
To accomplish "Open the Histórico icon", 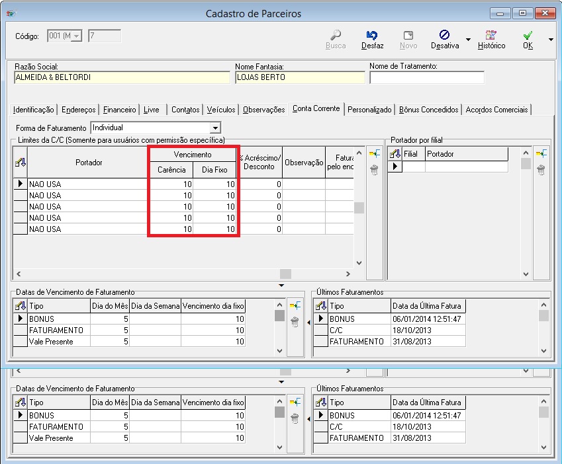I will (491, 35).
